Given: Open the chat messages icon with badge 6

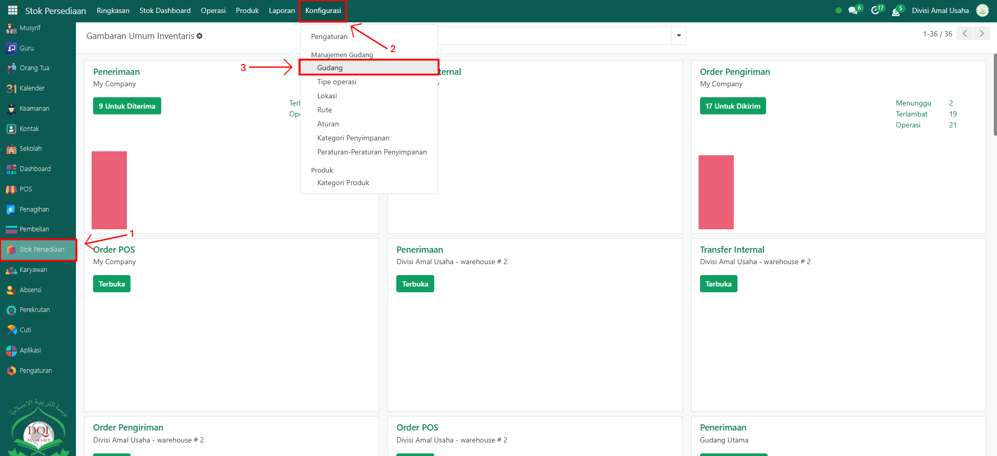Looking at the screenshot, I should pyautogui.click(x=852, y=10).
